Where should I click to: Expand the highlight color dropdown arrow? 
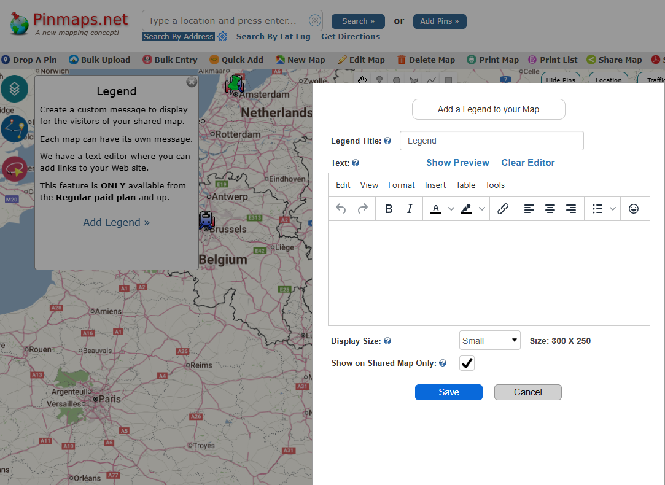click(482, 209)
